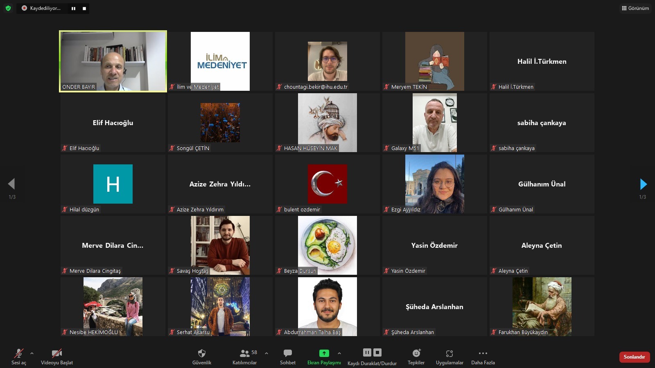Screen dimensions: 655x368
Task: Select Azize Zehra Yıldırım participant tile
Action: [220, 184]
